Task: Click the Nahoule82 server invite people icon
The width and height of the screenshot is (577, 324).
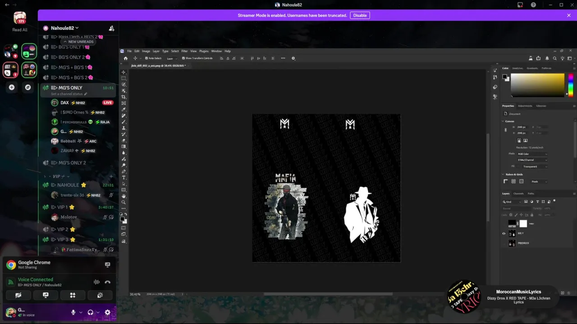Action: coord(111,28)
